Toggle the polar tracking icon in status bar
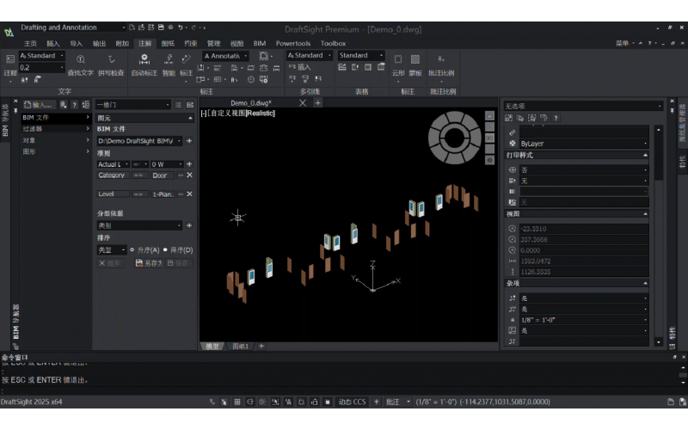 point(262,402)
